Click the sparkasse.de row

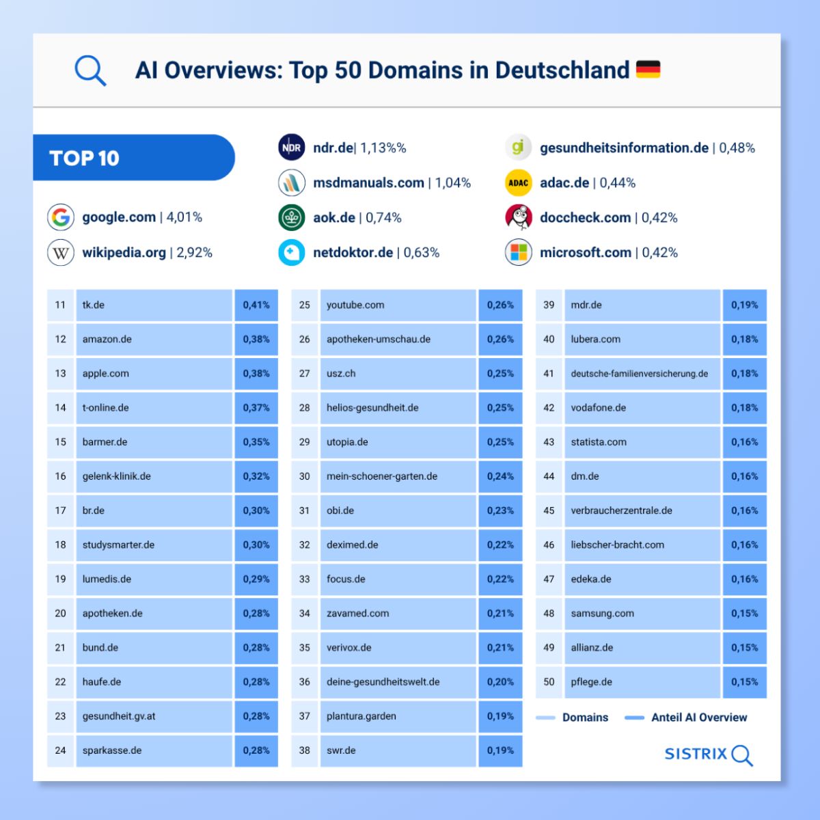[x=163, y=750]
